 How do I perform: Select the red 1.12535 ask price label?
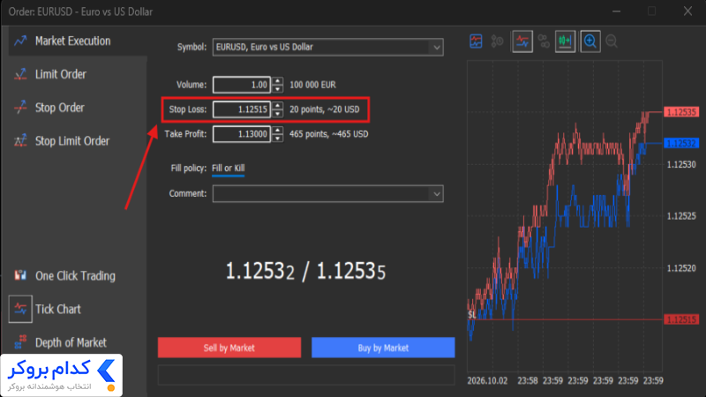point(681,112)
